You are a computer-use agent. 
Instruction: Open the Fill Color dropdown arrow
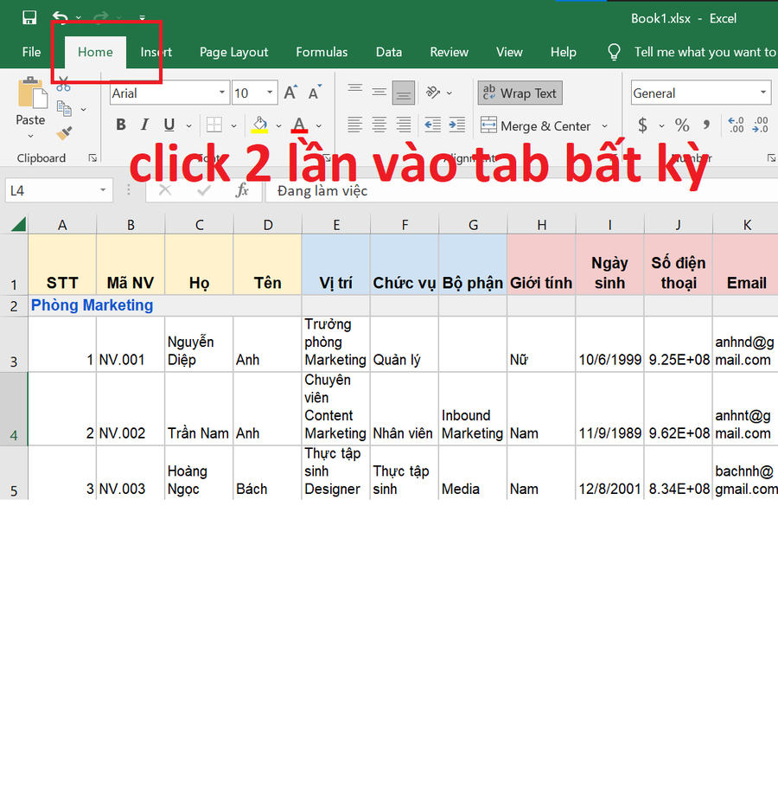pos(278,125)
